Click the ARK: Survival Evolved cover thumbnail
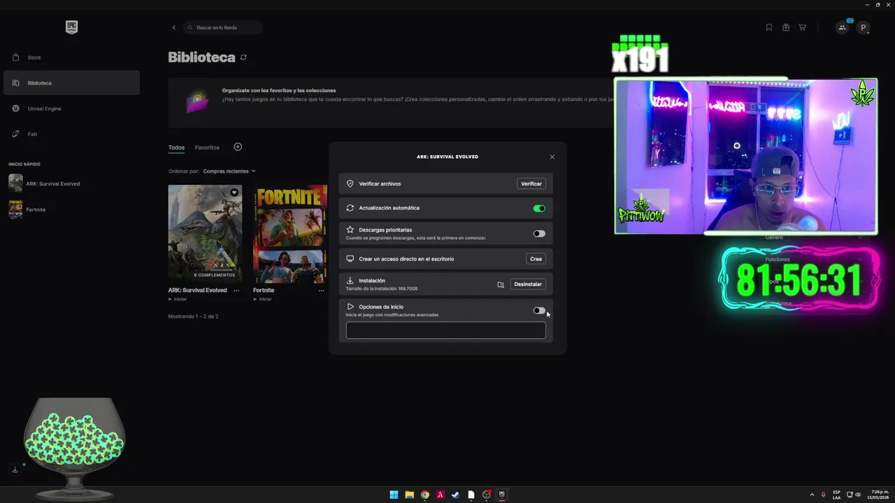The width and height of the screenshot is (895, 503). pos(205,233)
